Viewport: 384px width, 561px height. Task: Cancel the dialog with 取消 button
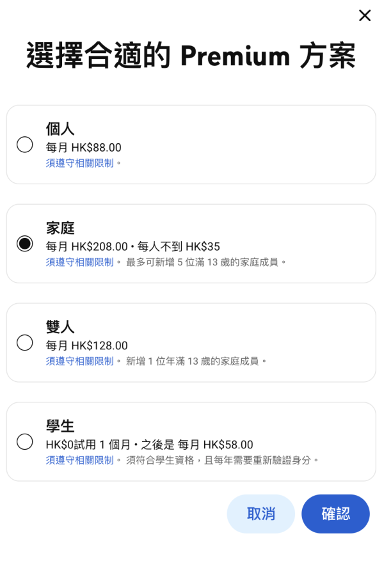pyautogui.click(x=260, y=514)
